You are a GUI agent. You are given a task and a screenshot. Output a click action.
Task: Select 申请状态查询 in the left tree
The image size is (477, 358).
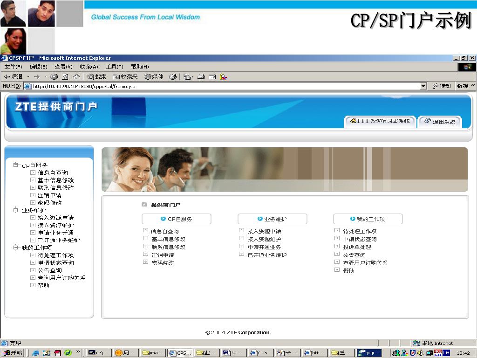(x=56, y=263)
